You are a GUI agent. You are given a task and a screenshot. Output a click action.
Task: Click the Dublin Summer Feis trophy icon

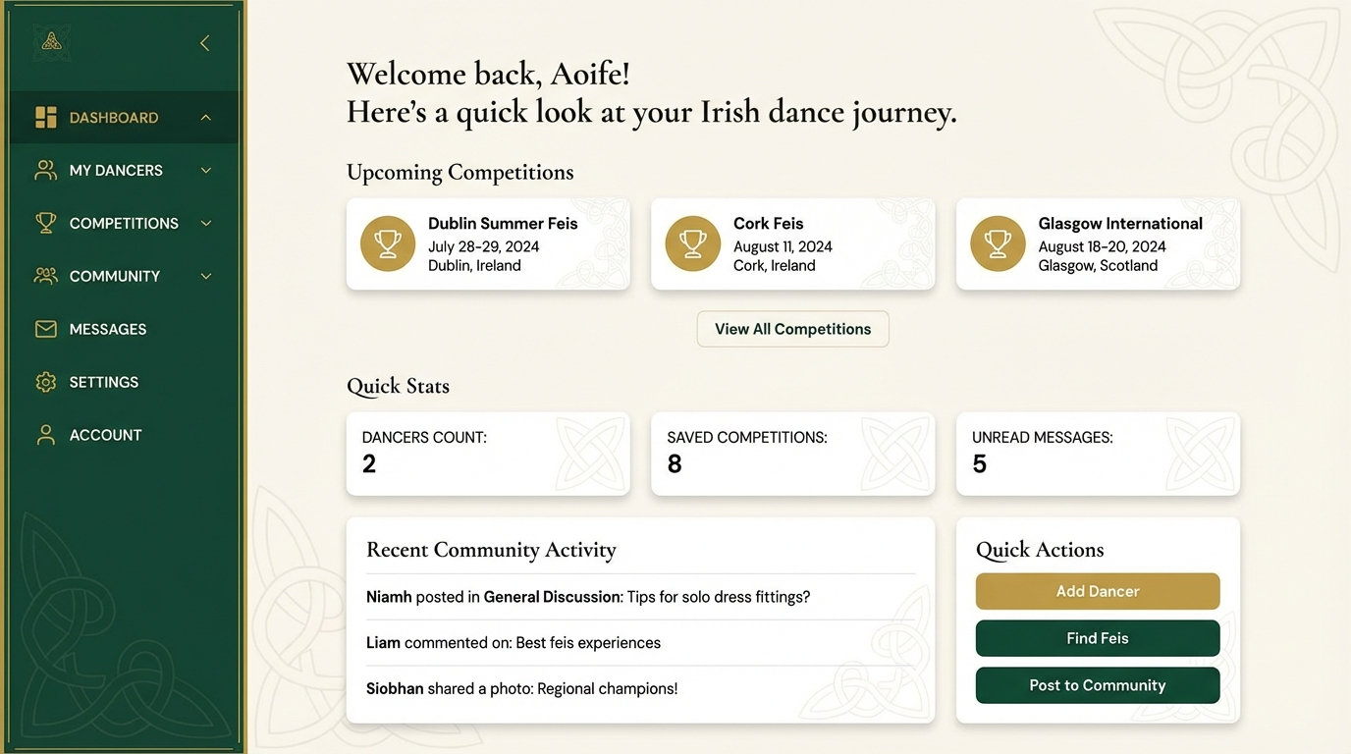pyautogui.click(x=388, y=243)
